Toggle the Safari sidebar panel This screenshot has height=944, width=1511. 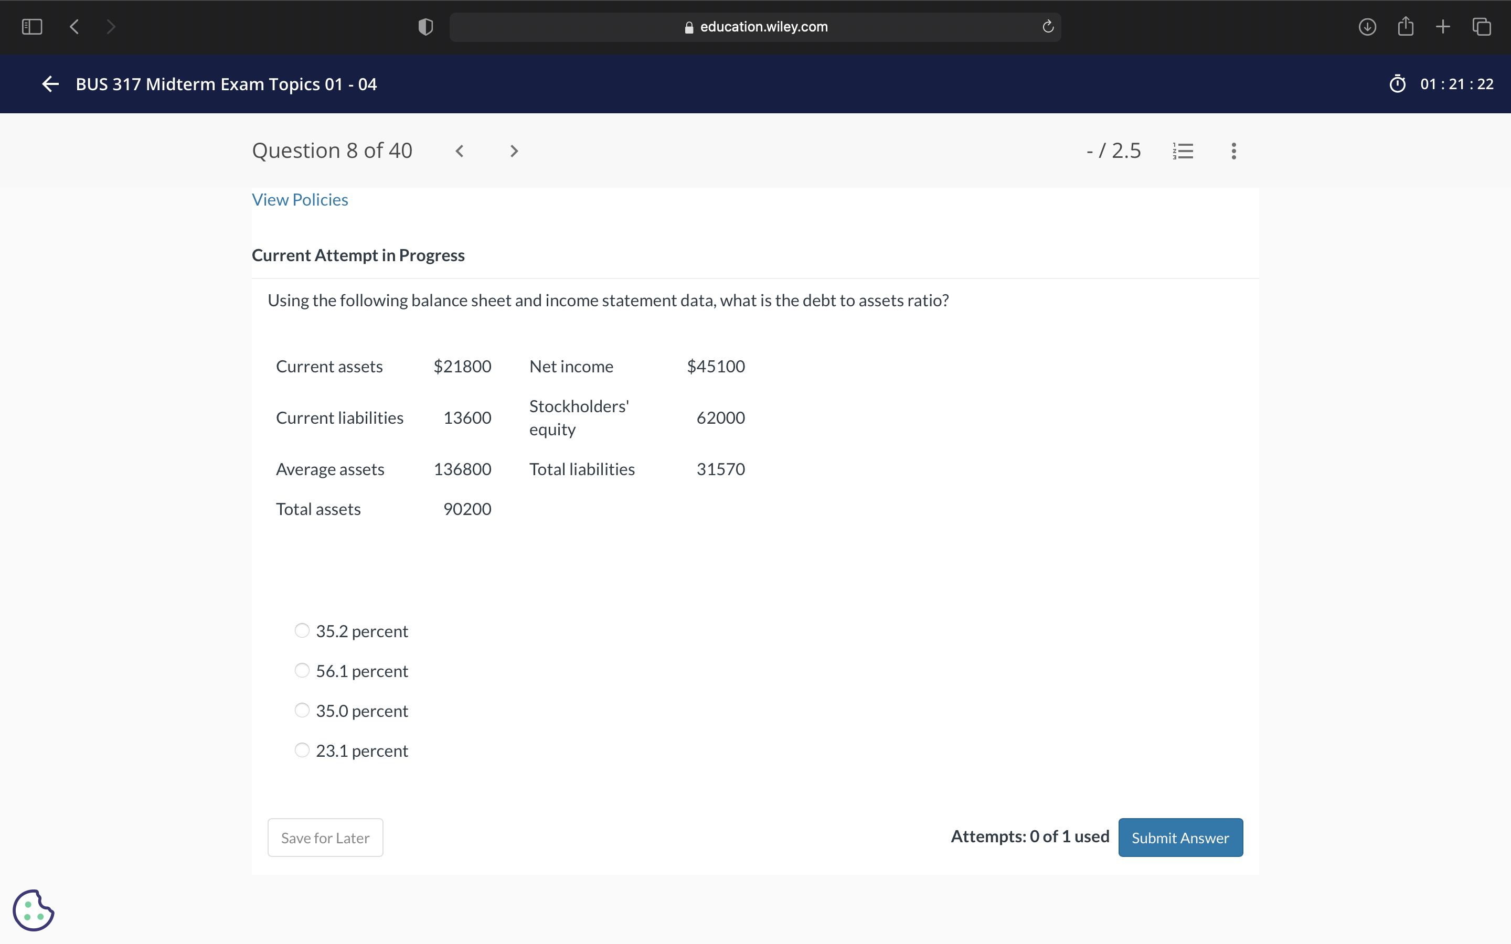(x=33, y=26)
